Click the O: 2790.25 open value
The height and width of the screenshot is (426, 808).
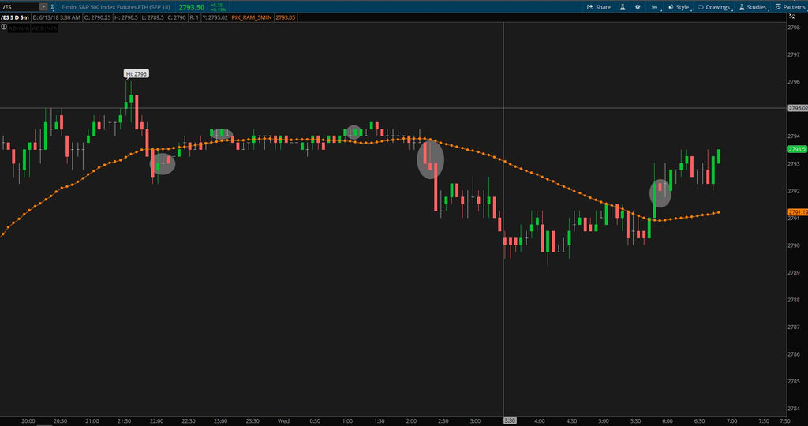coord(97,17)
